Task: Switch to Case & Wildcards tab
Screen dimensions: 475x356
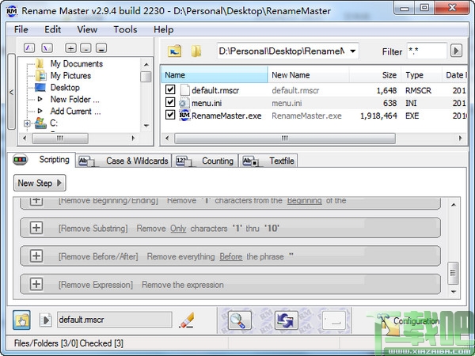Action: [x=123, y=161]
